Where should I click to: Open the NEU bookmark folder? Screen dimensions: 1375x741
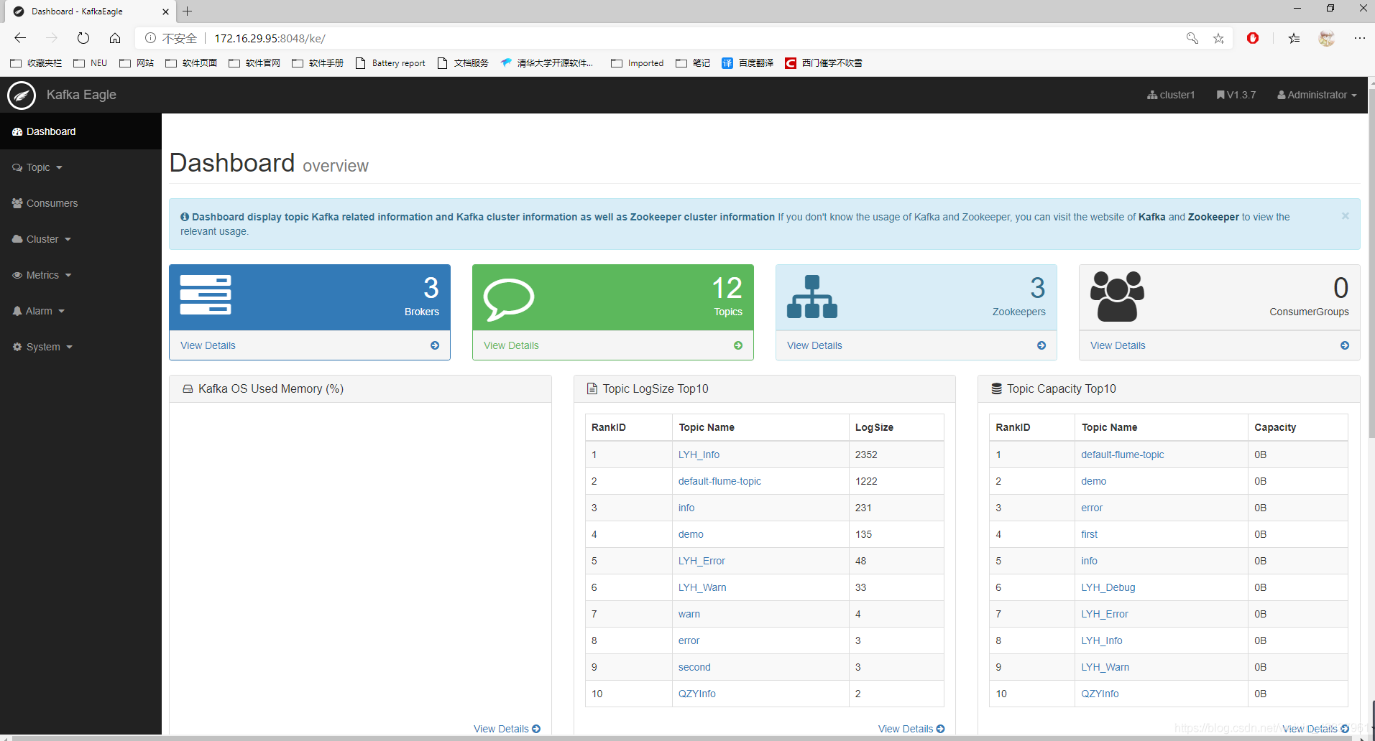[x=91, y=63]
